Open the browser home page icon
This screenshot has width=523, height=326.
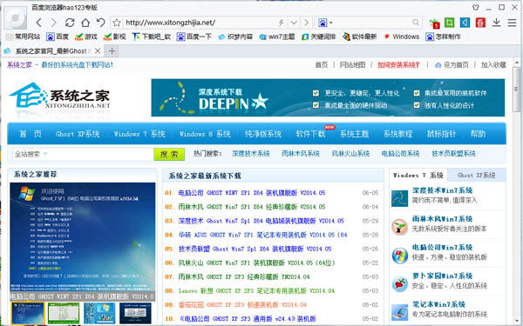tap(85, 23)
